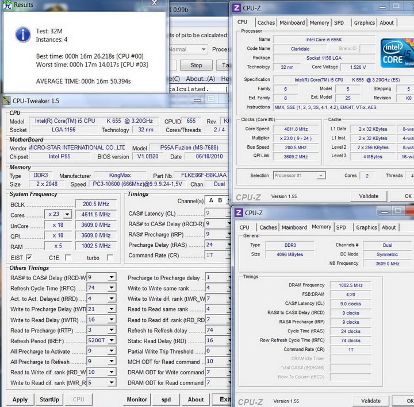Select channel B in Timings section

coord(220,200)
